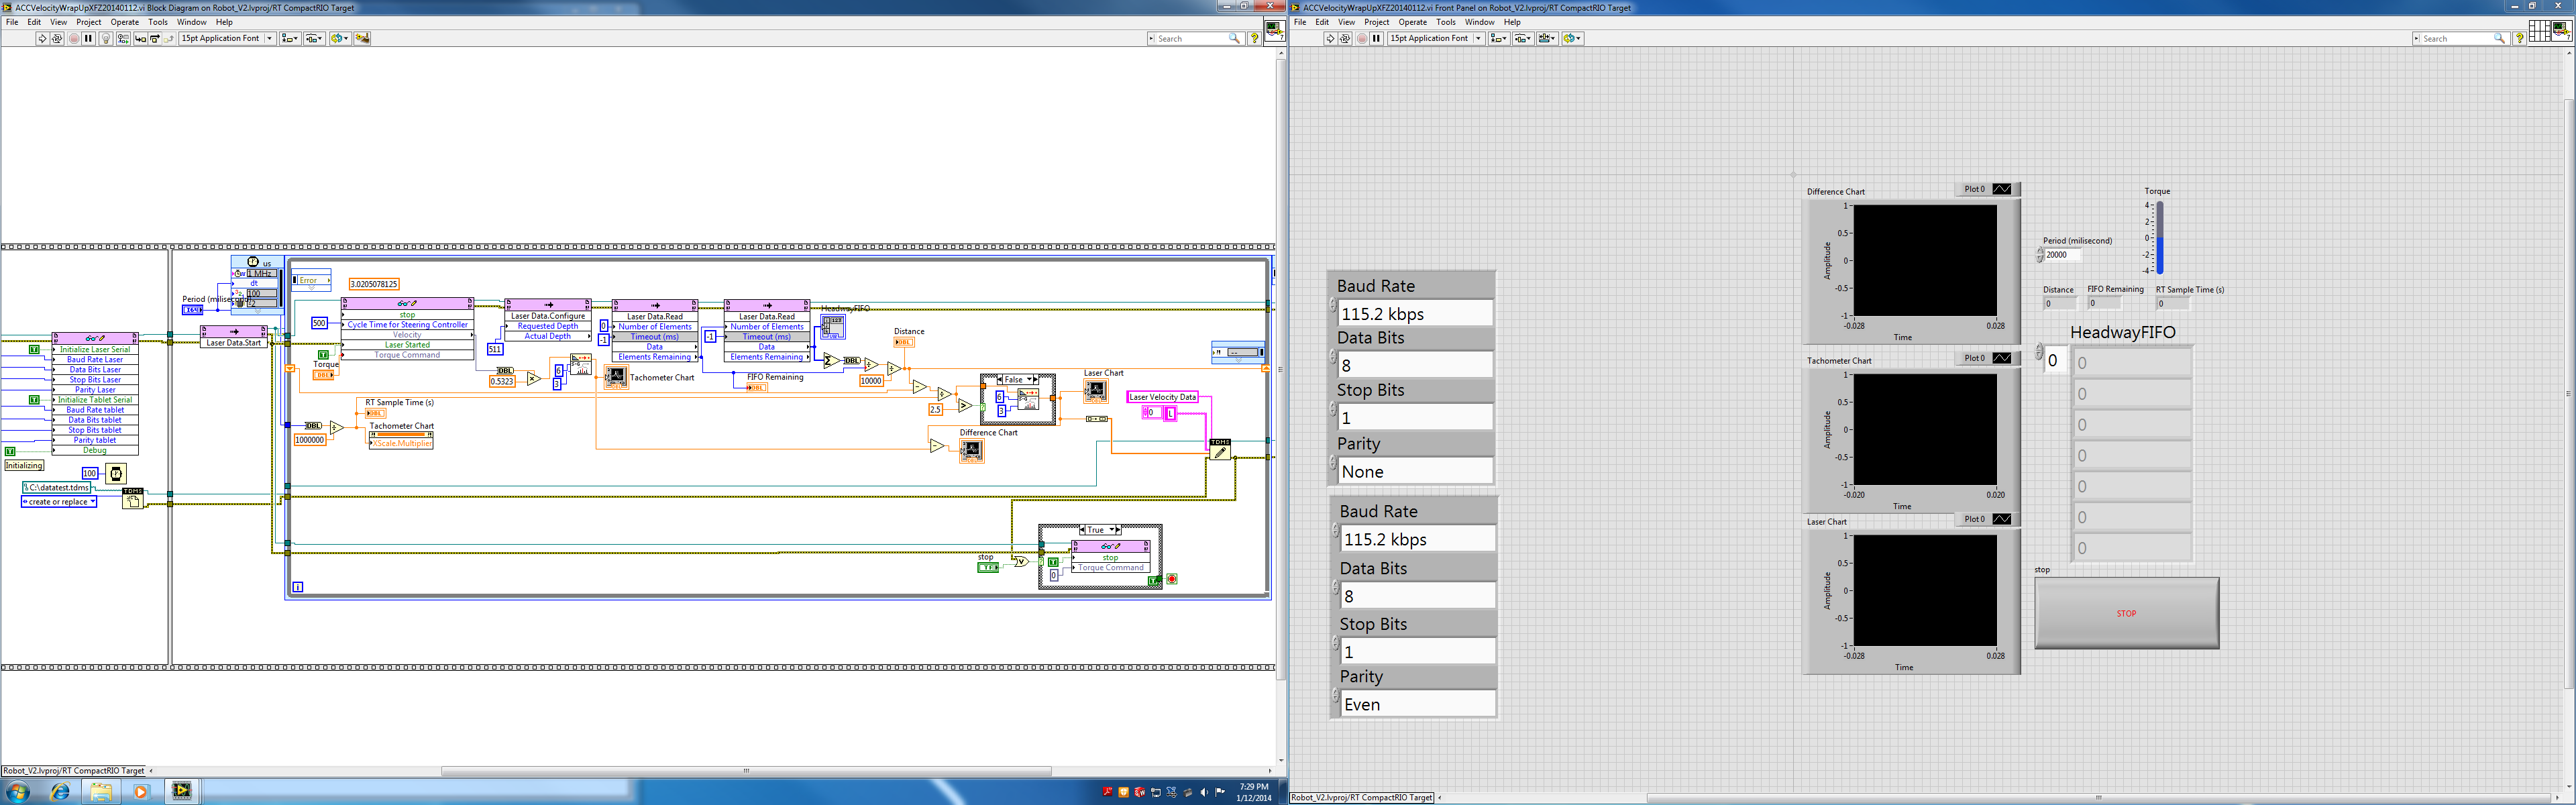The image size is (2576, 805).
Task: Click Run Continuously in Block Diagram toolbar
Action: [57, 38]
